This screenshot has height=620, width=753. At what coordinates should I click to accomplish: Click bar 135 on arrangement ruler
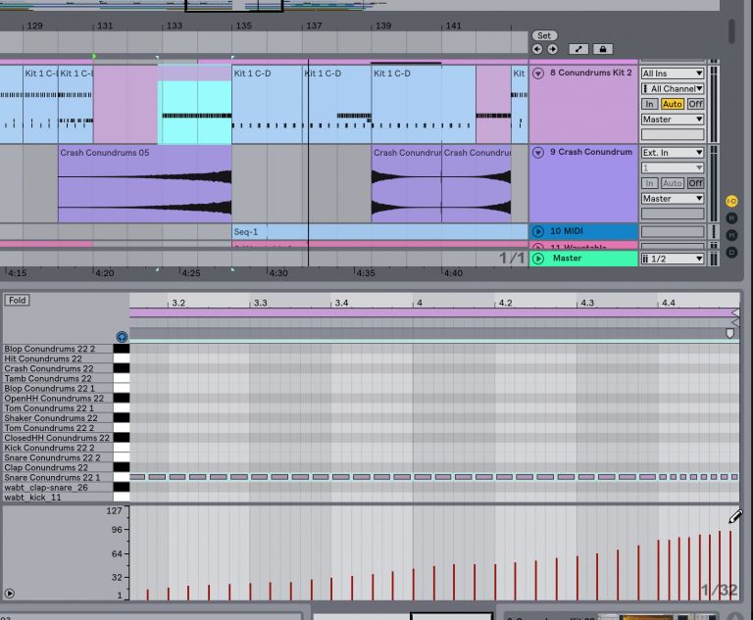click(x=243, y=25)
